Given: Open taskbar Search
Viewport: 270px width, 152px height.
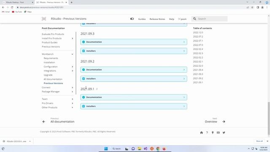Looking at the screenshot, I should [117, 149].
